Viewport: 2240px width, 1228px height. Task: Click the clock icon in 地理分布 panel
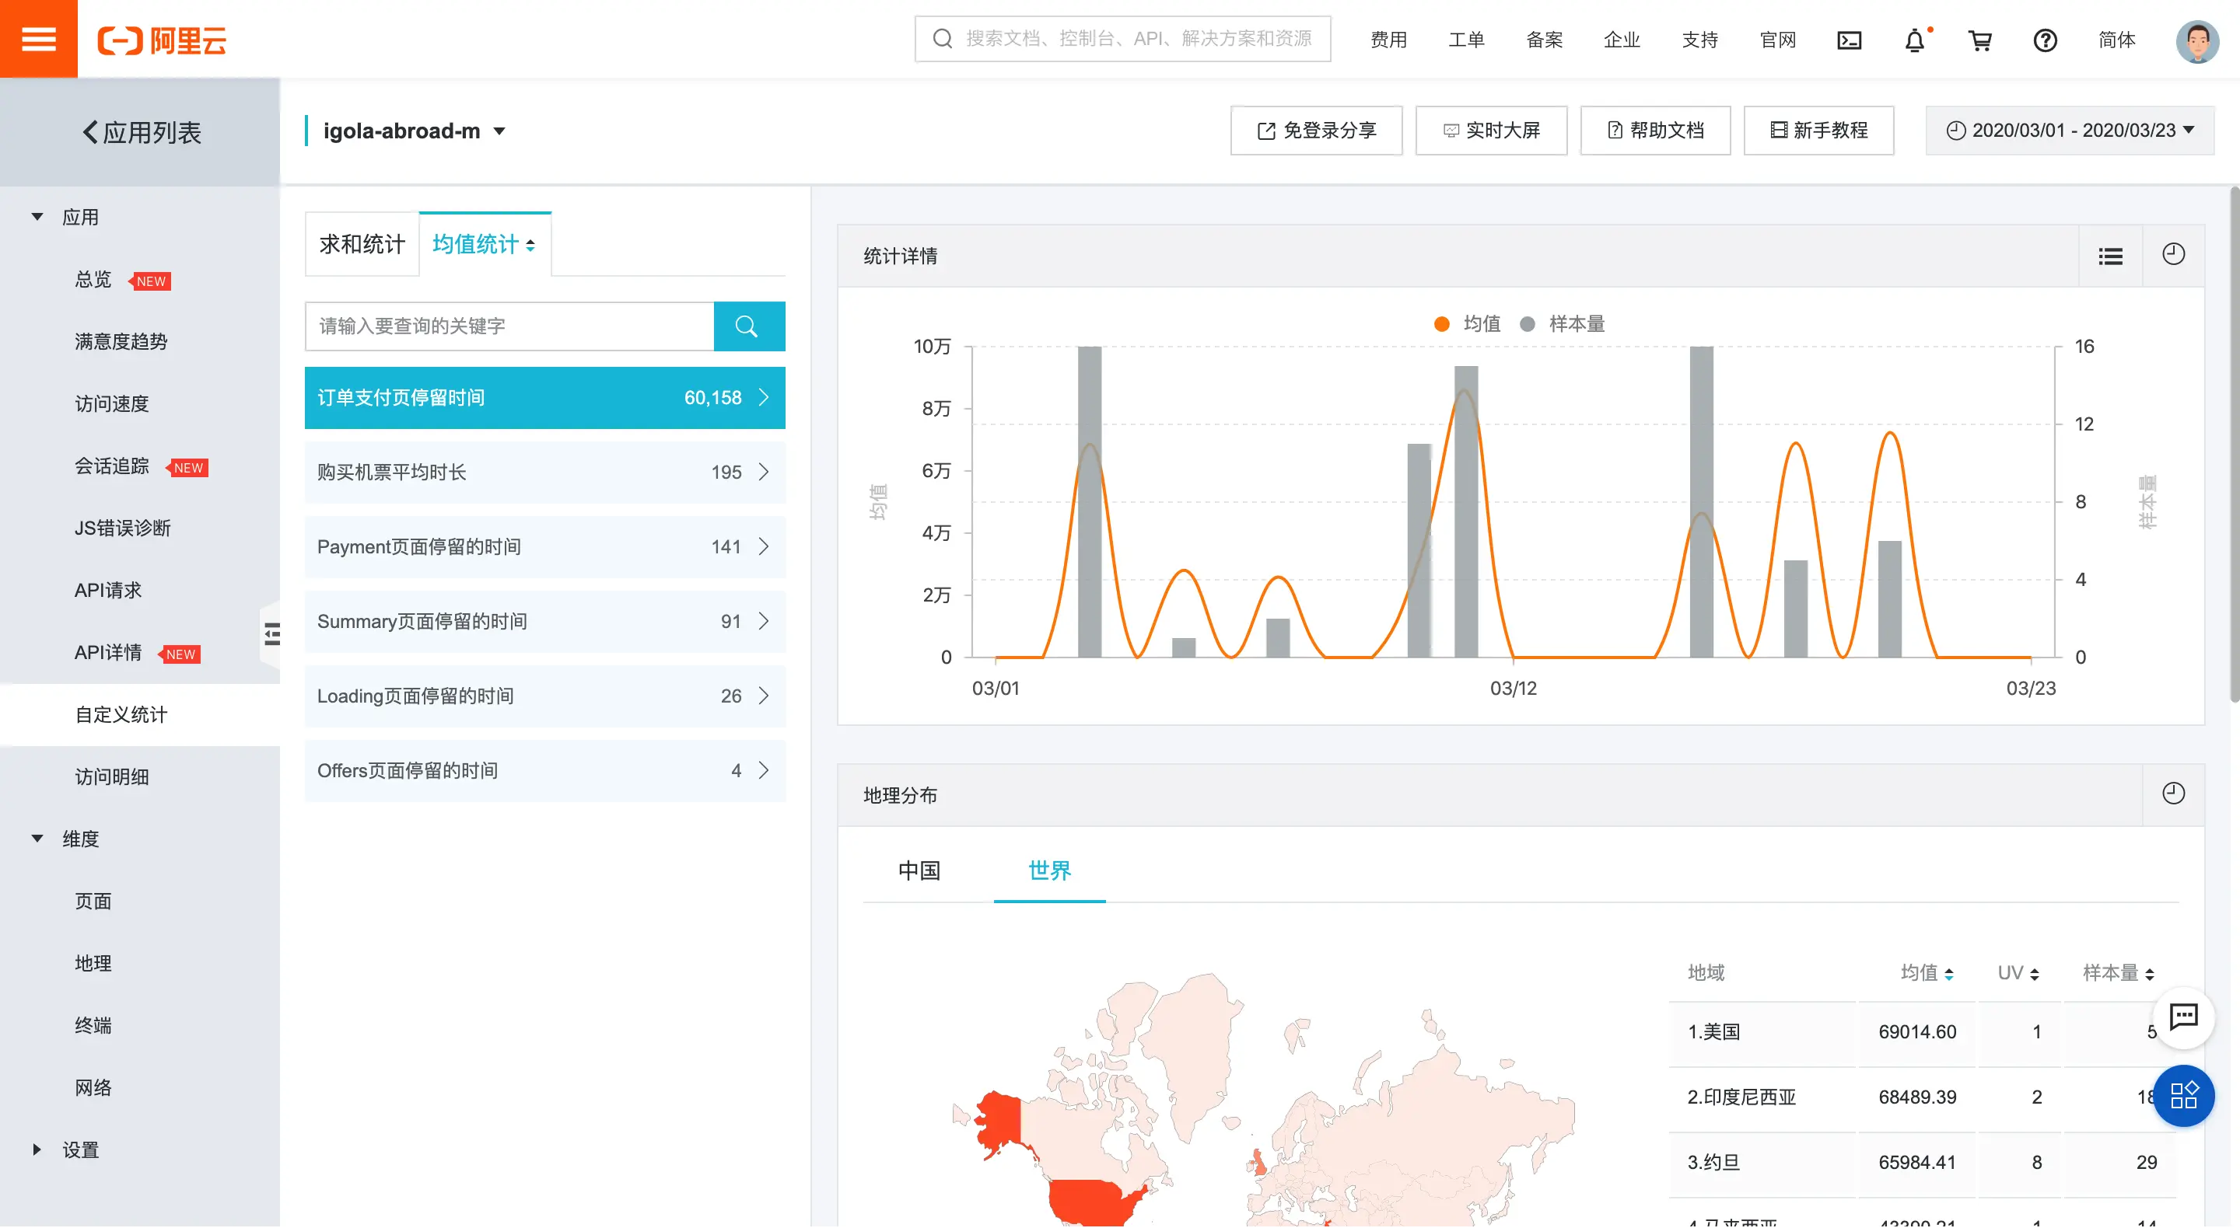pos(2172,794)
